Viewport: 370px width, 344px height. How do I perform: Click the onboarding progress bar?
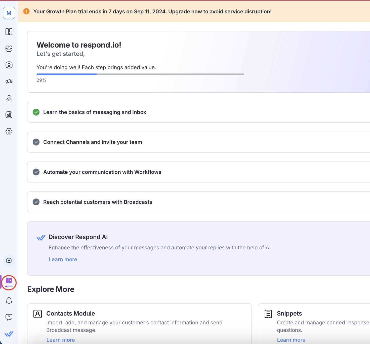coord(140,74)
